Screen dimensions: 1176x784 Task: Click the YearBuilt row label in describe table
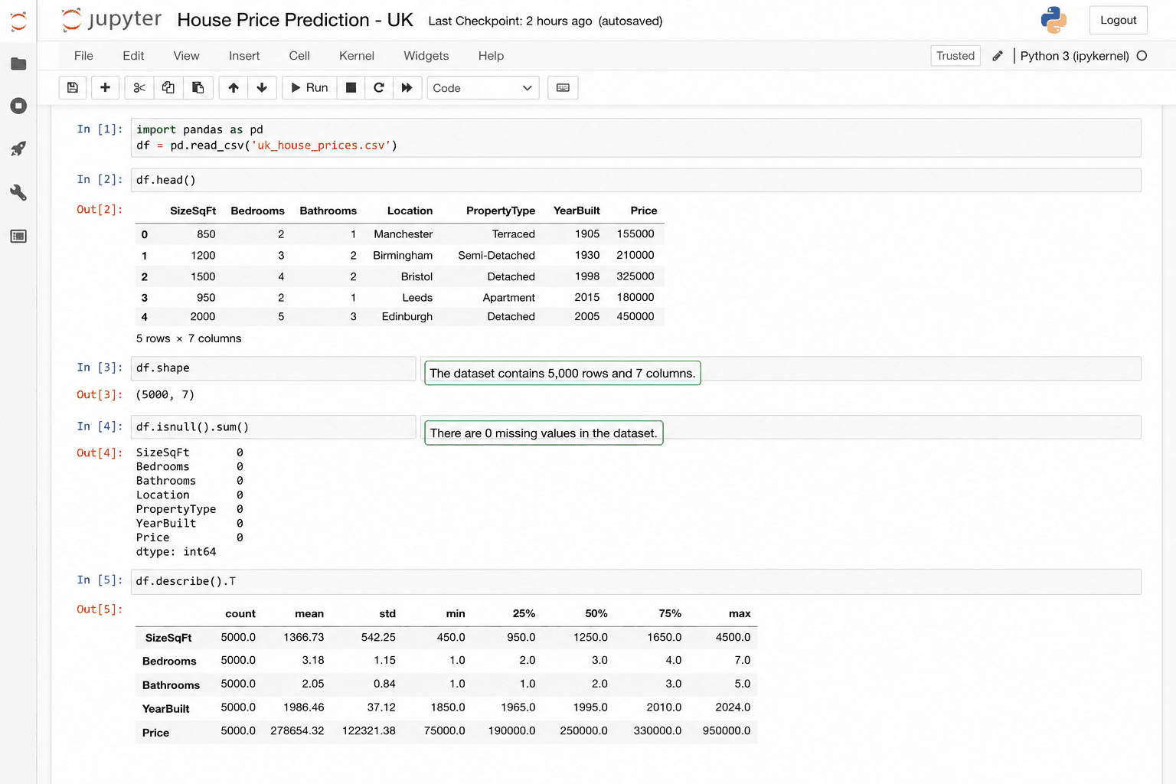pos(166,709)
